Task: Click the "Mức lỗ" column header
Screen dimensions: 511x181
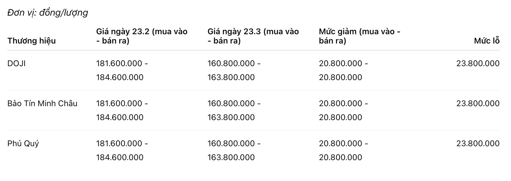Action: point(487,41)
